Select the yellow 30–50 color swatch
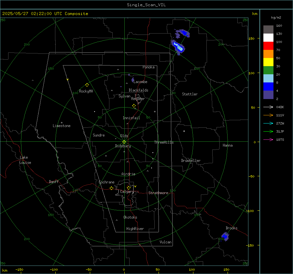 pos(268,62)
